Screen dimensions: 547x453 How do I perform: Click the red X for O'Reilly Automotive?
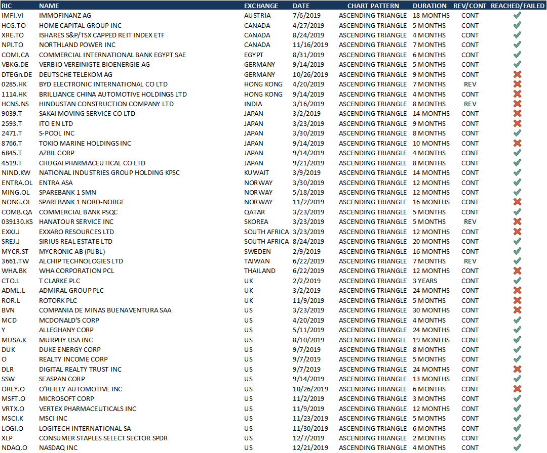517,389
